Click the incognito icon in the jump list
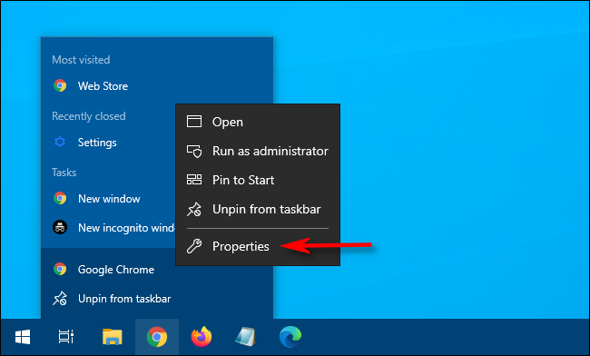The width and height of the screenshot is (590, 356). click(x=60, y=227)
